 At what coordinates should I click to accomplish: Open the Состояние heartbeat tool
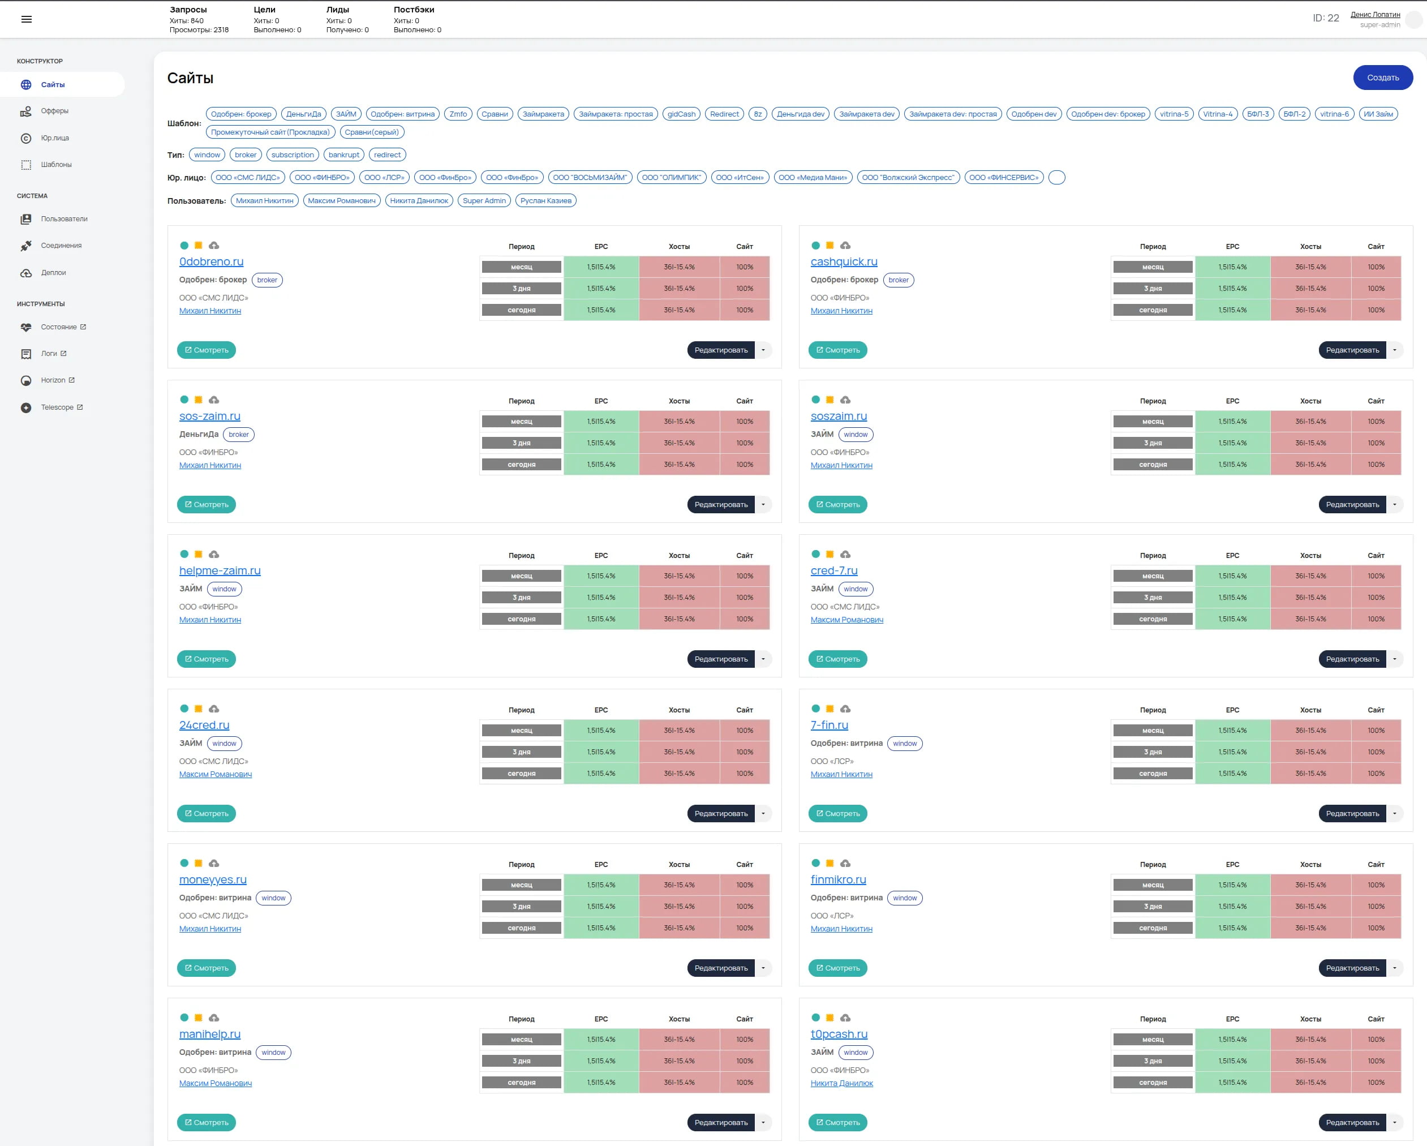(58, 327)
